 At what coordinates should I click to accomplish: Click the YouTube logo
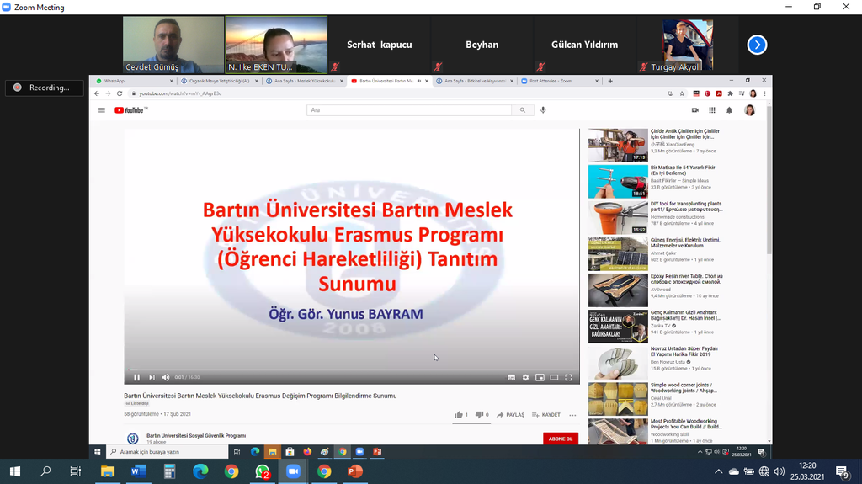[130, 110]
